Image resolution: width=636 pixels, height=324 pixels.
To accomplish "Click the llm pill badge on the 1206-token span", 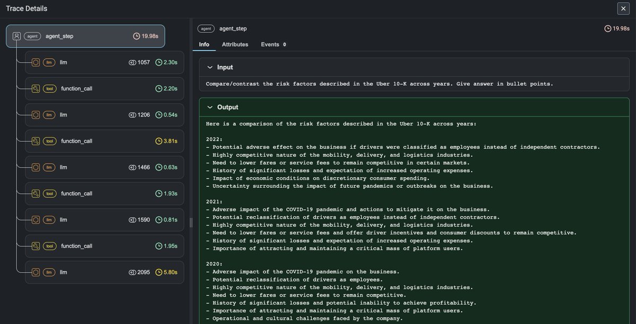I will pyautogui.click(x=49, y=114).
